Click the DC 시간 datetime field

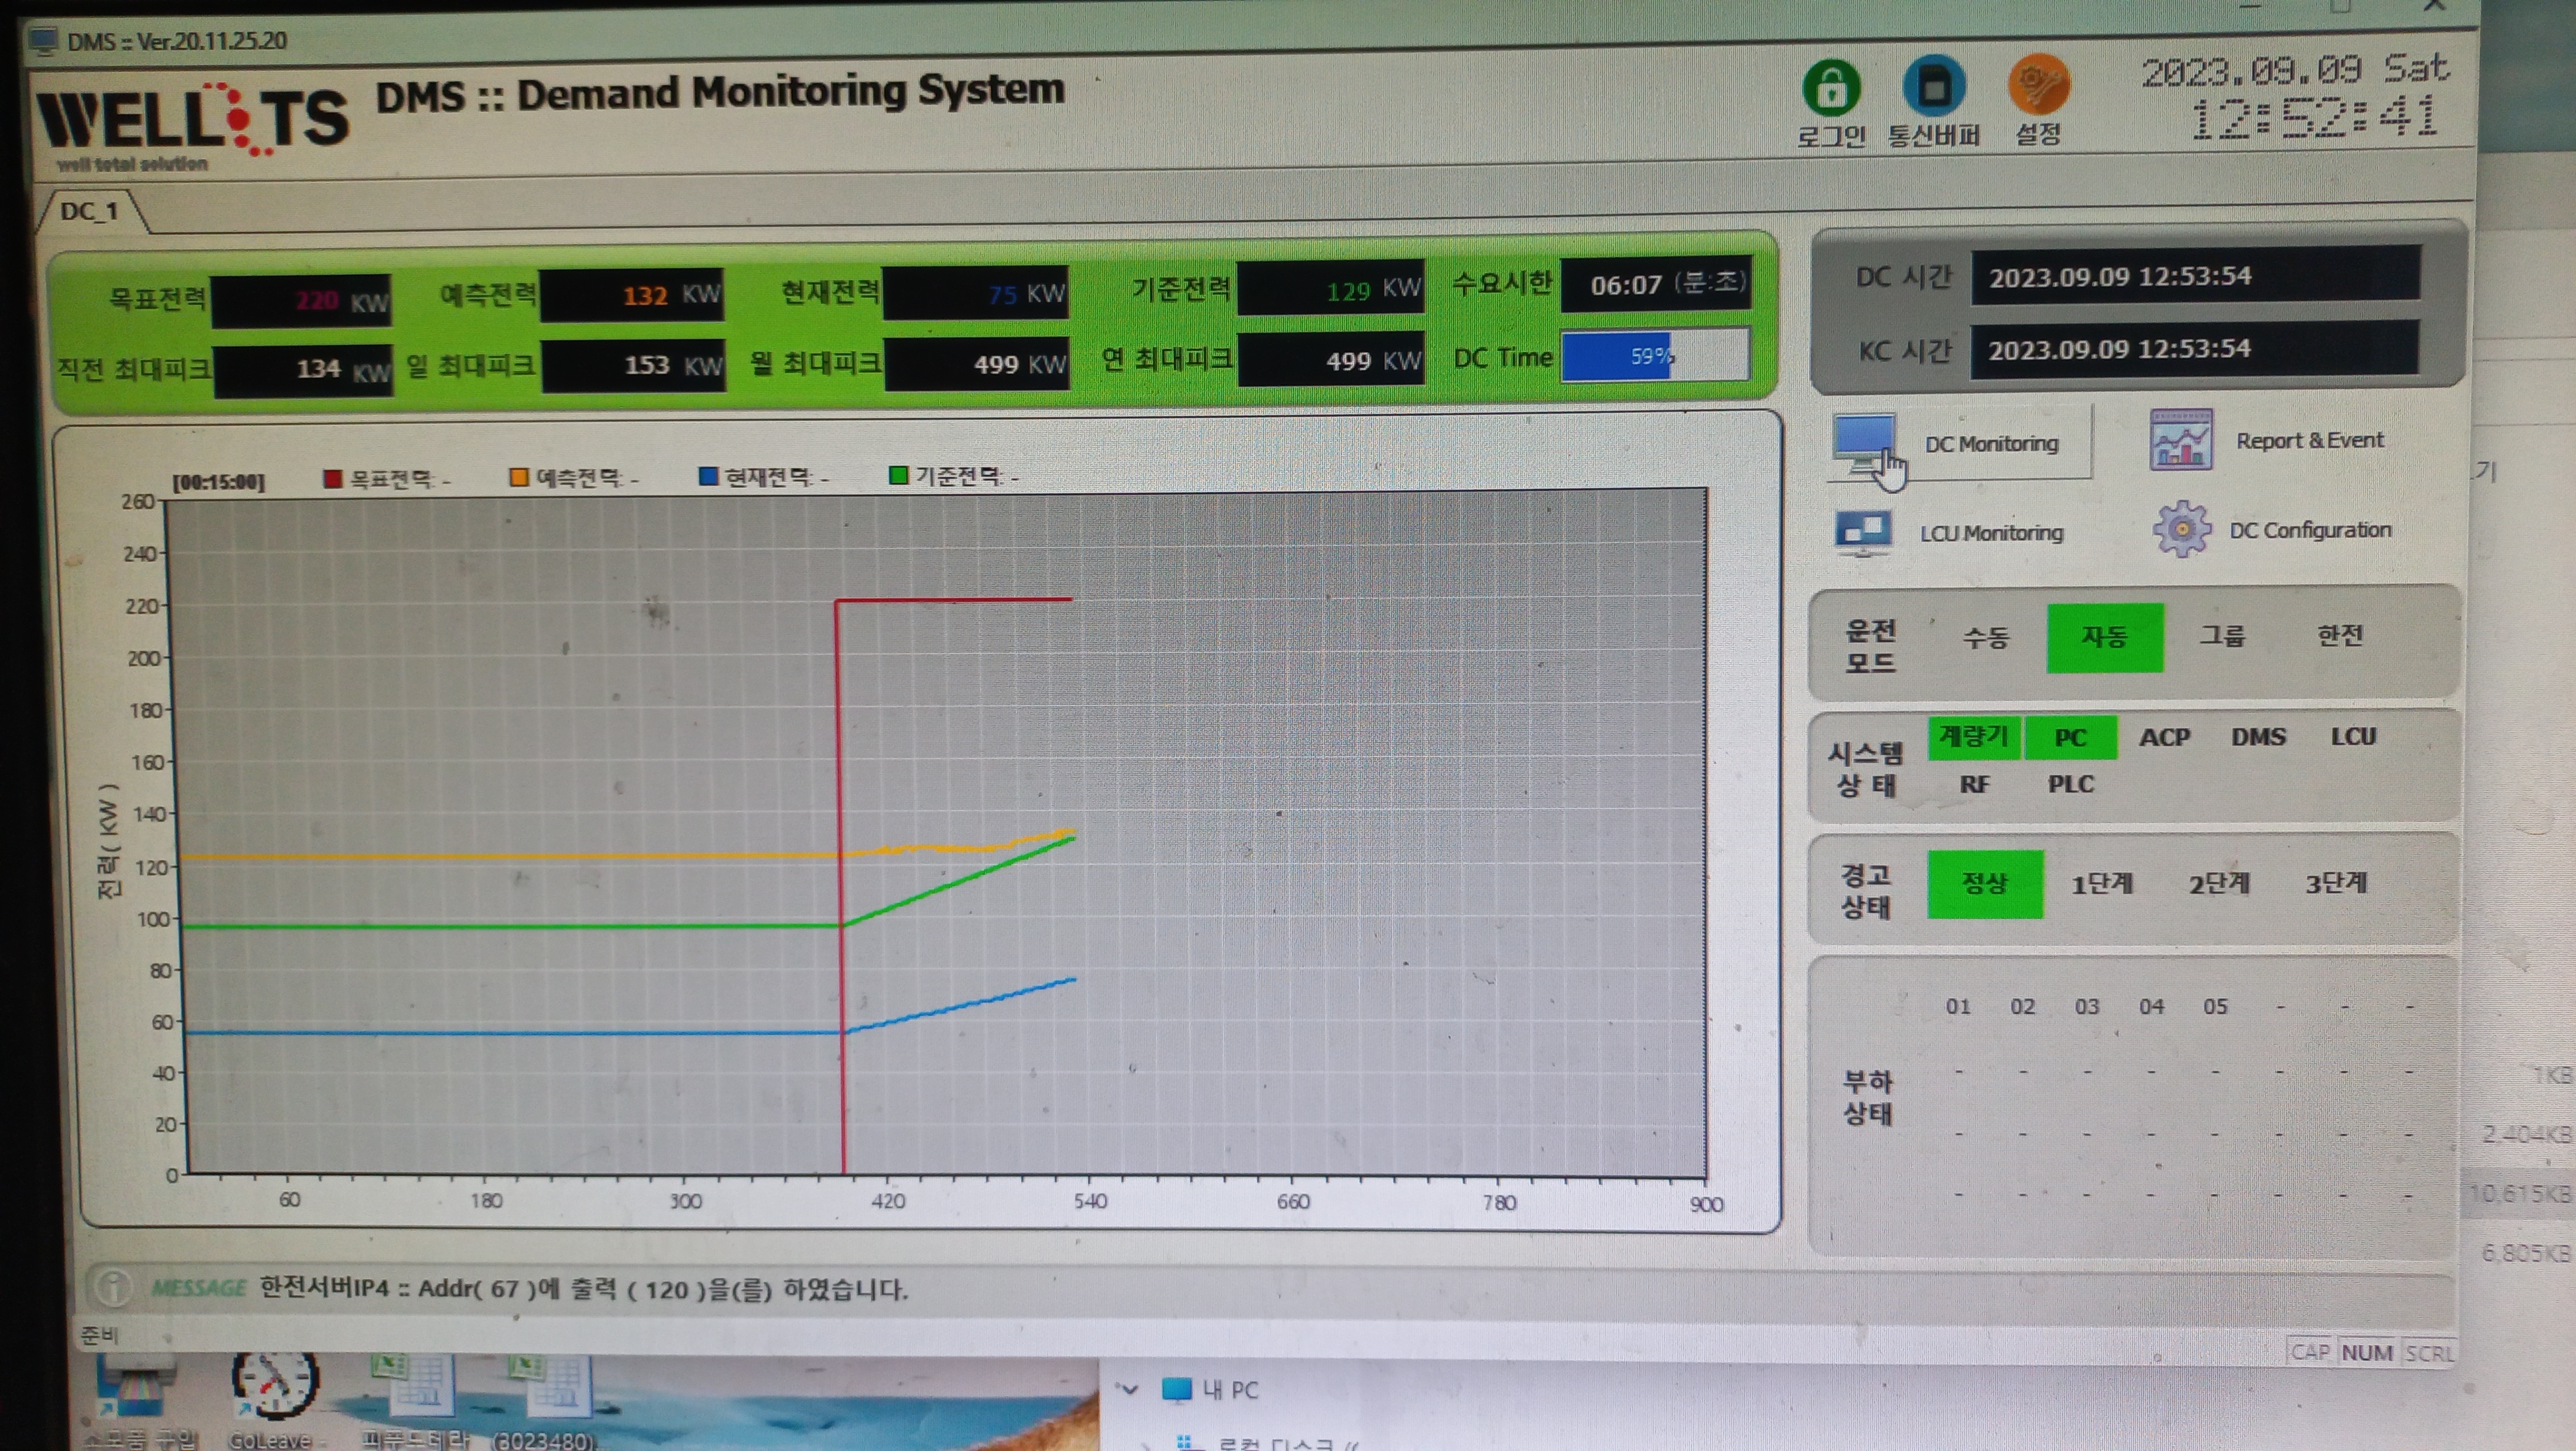tap(2195, 276)
